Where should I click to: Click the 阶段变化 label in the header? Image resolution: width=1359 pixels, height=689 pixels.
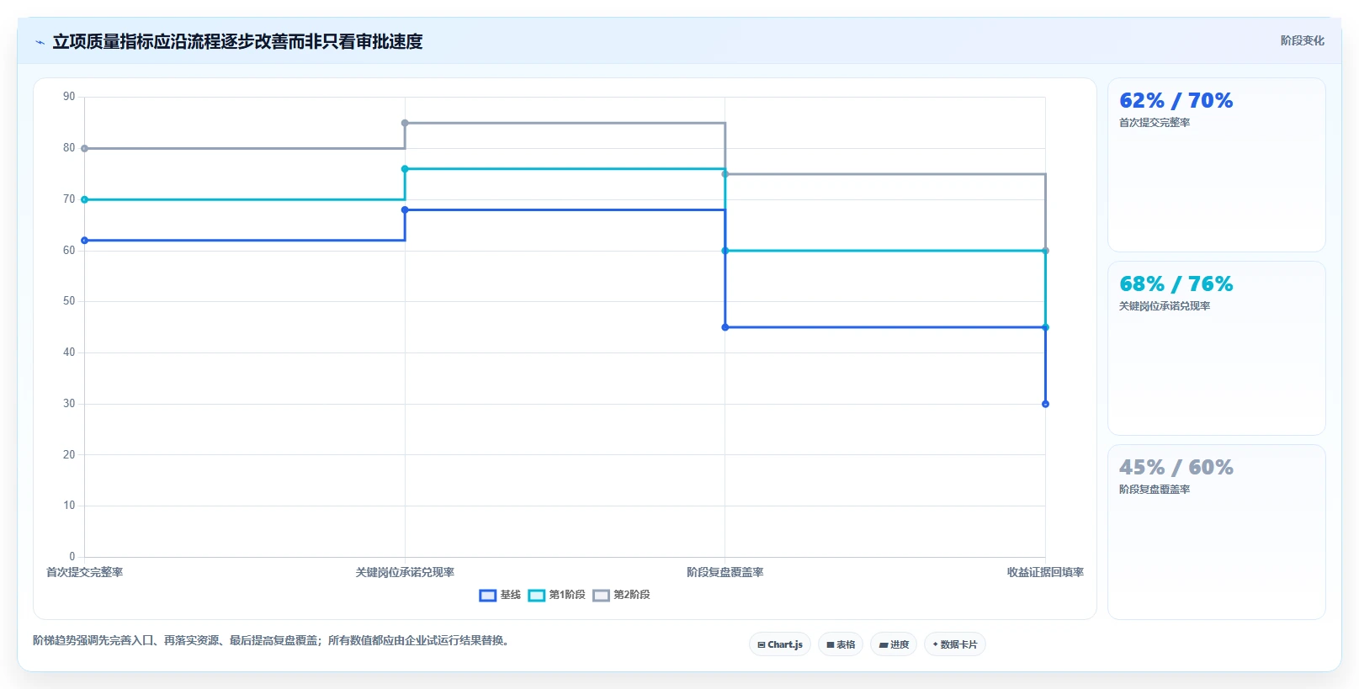[1302, 40]
